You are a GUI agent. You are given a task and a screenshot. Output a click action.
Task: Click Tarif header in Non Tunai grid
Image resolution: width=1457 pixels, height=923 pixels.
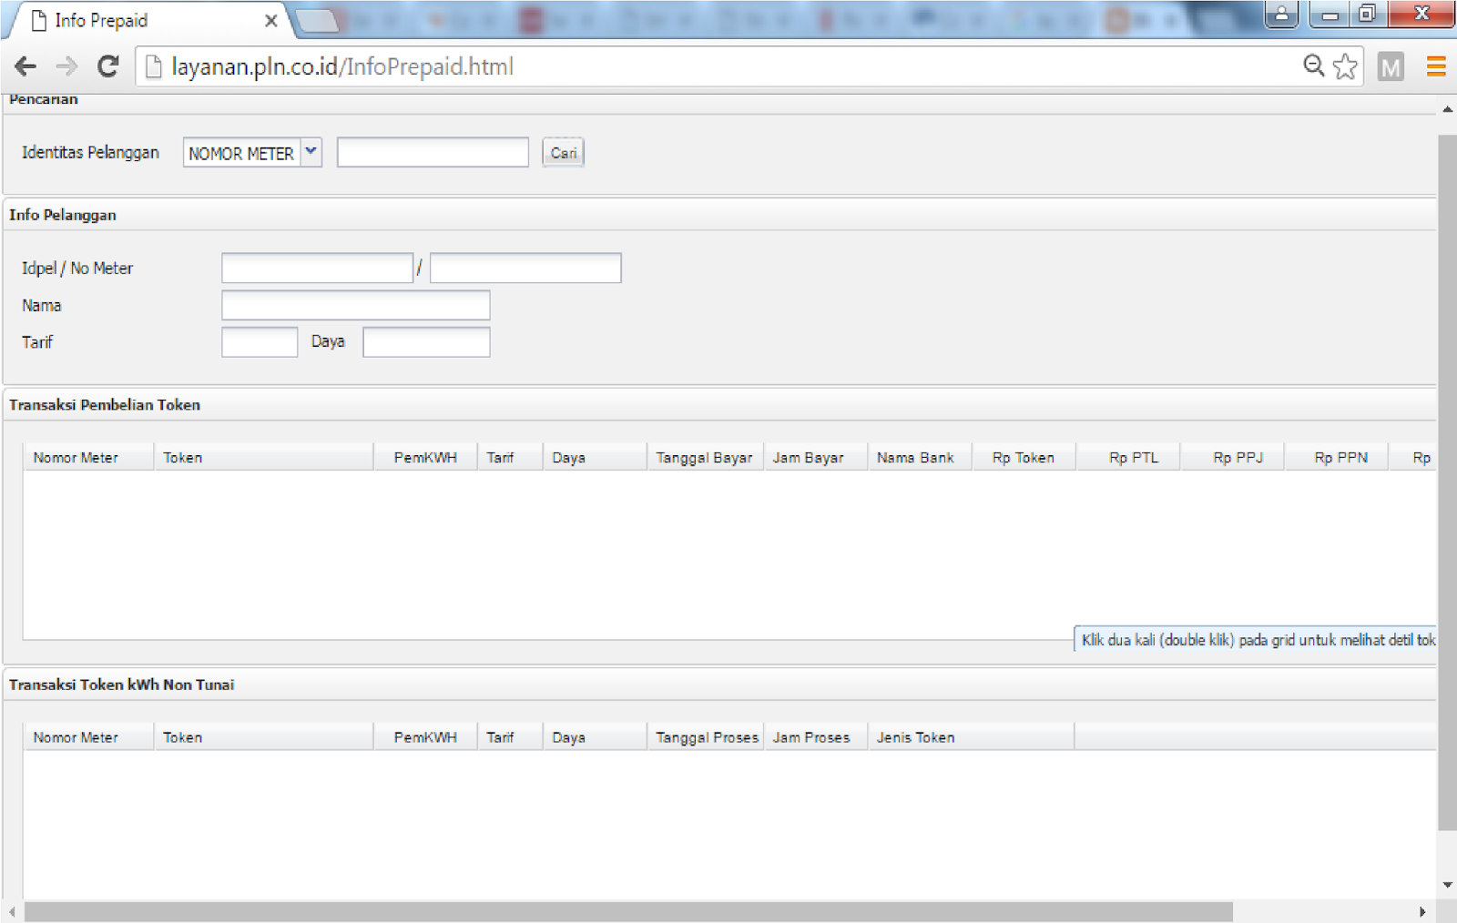coord(510,737)
